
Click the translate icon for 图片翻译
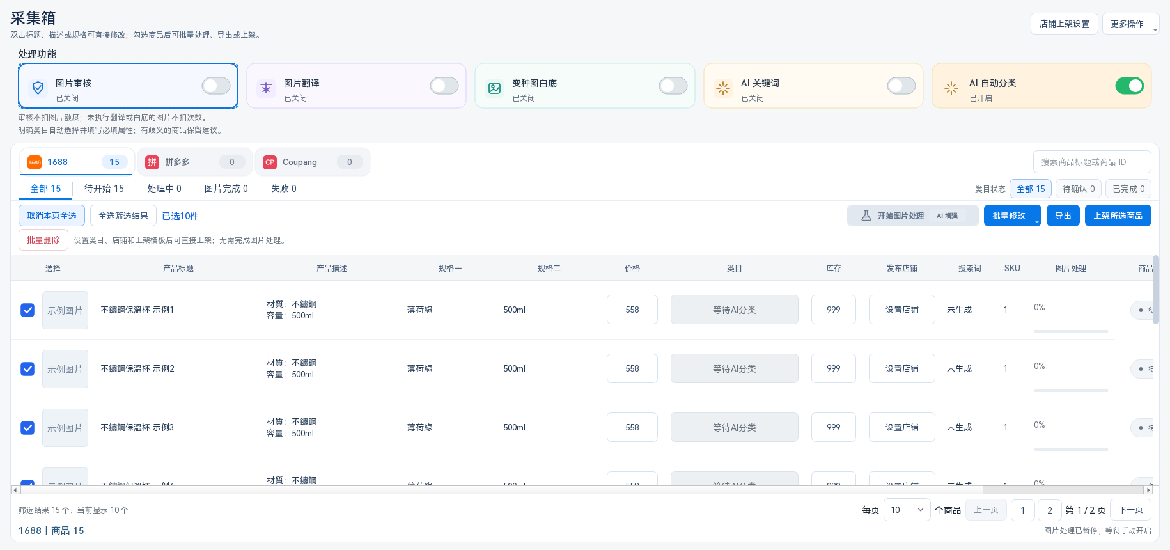(266, 88)
